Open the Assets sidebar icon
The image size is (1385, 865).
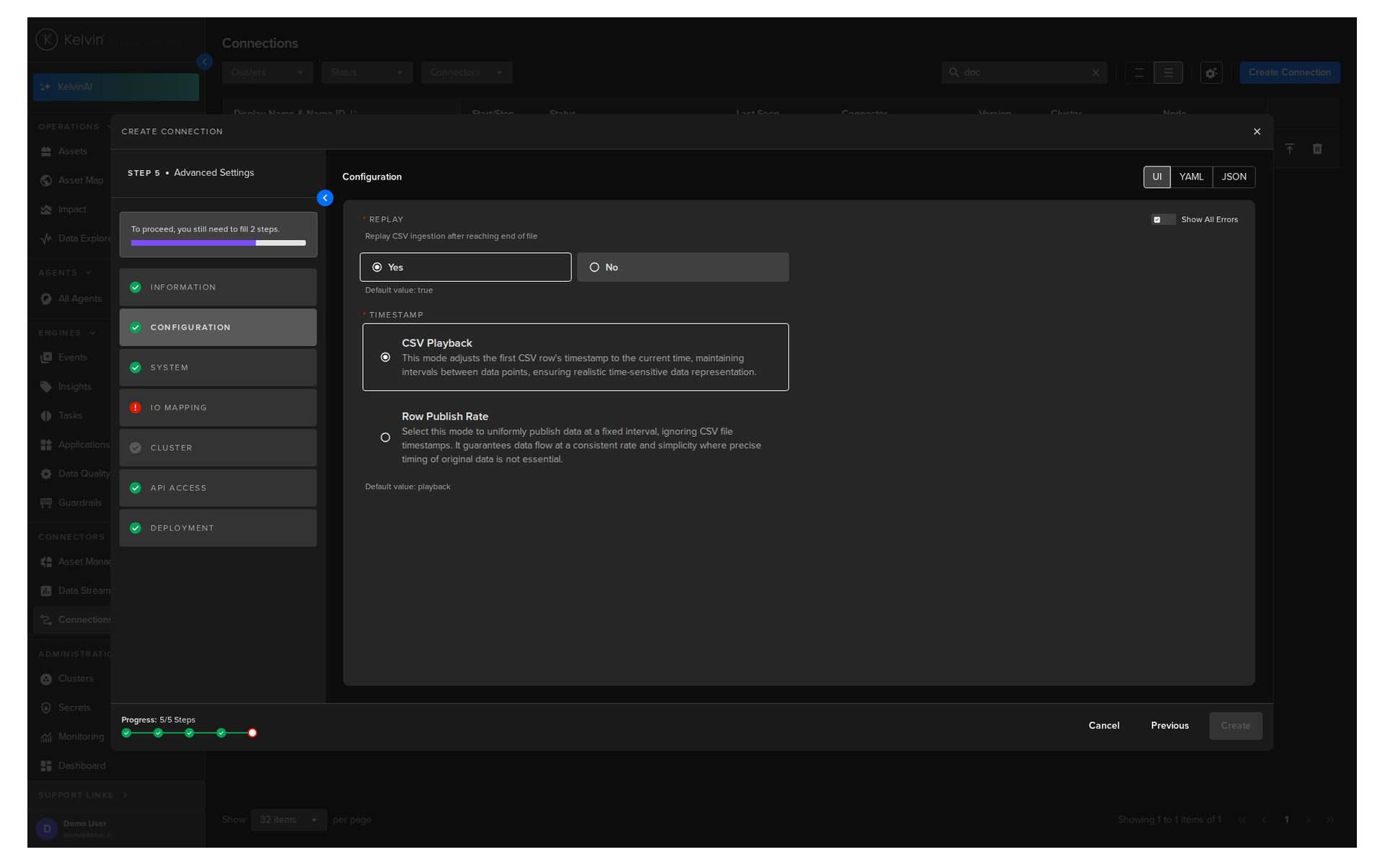pos(46,151)
